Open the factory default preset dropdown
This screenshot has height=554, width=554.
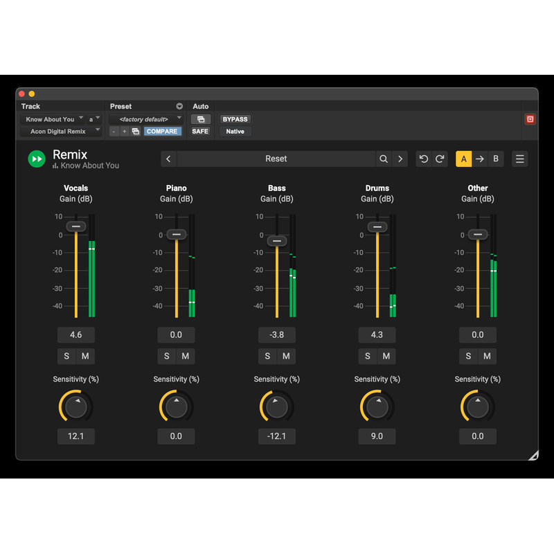pyautogui.click(x=145, y=119)
